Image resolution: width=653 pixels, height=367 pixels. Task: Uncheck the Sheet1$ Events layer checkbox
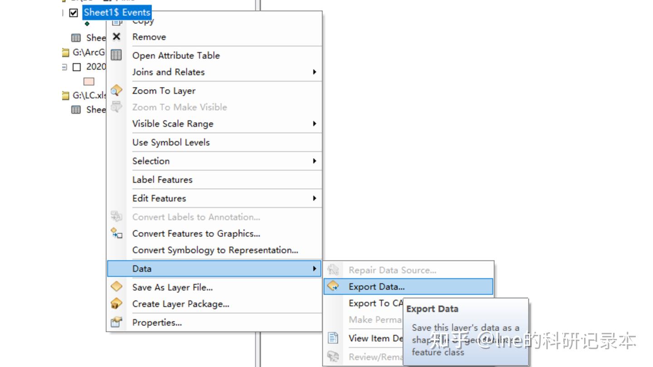[x=74, y=13]
